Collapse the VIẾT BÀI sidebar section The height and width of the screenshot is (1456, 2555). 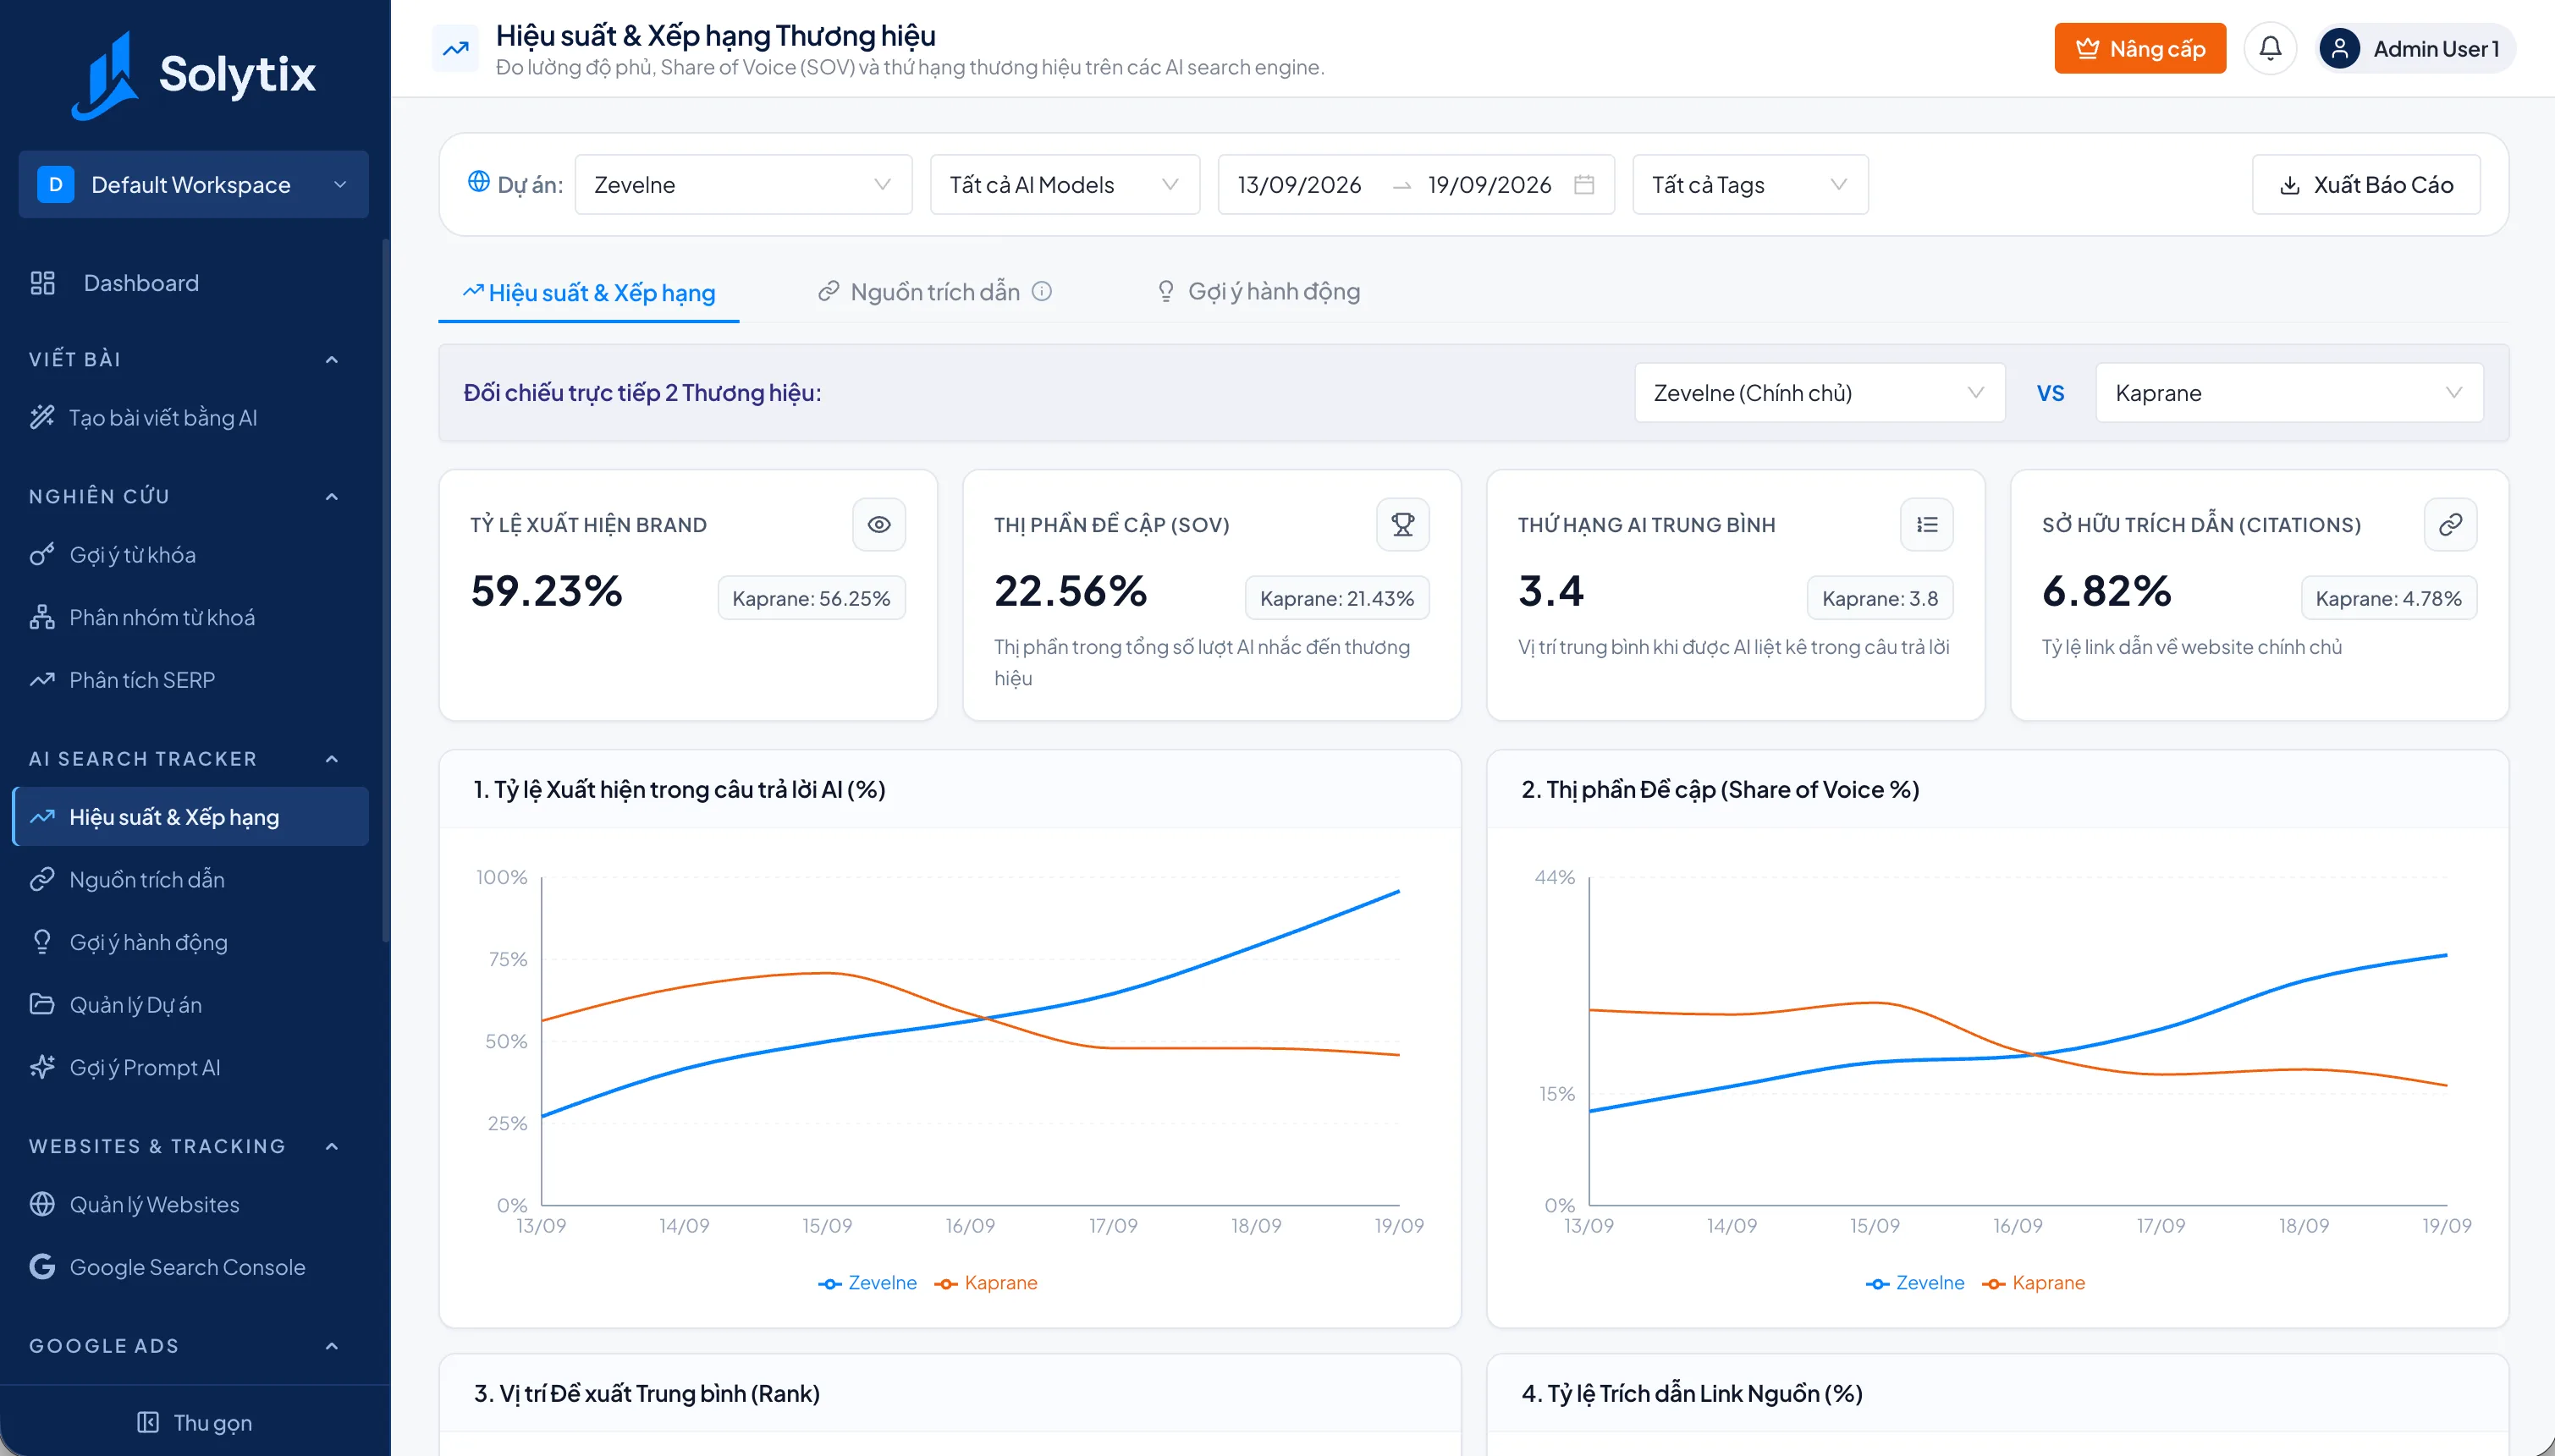point(332,359)
